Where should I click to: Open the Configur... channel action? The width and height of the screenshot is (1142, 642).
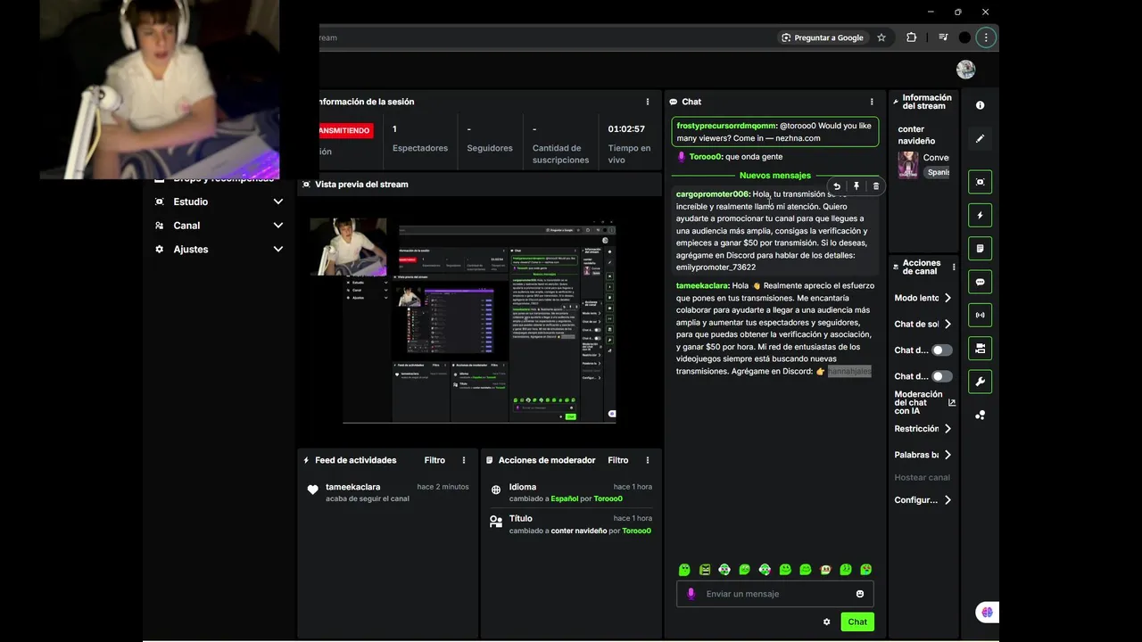click(x=923, y=500)
